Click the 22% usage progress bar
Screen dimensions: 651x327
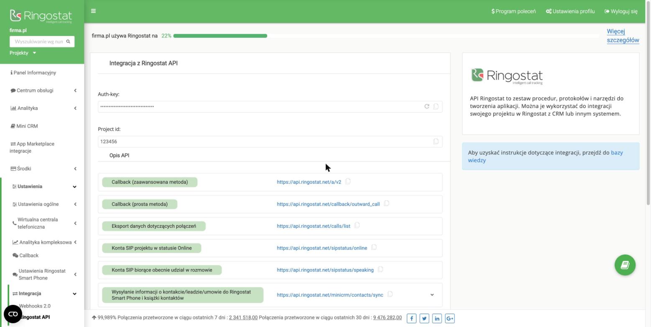point(386,36)
